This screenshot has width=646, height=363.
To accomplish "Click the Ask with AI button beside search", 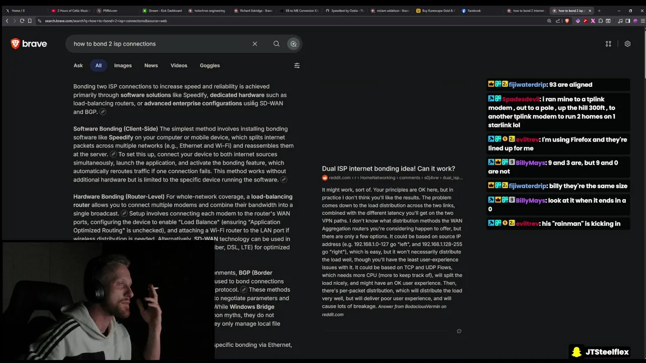I will (293, 44).
